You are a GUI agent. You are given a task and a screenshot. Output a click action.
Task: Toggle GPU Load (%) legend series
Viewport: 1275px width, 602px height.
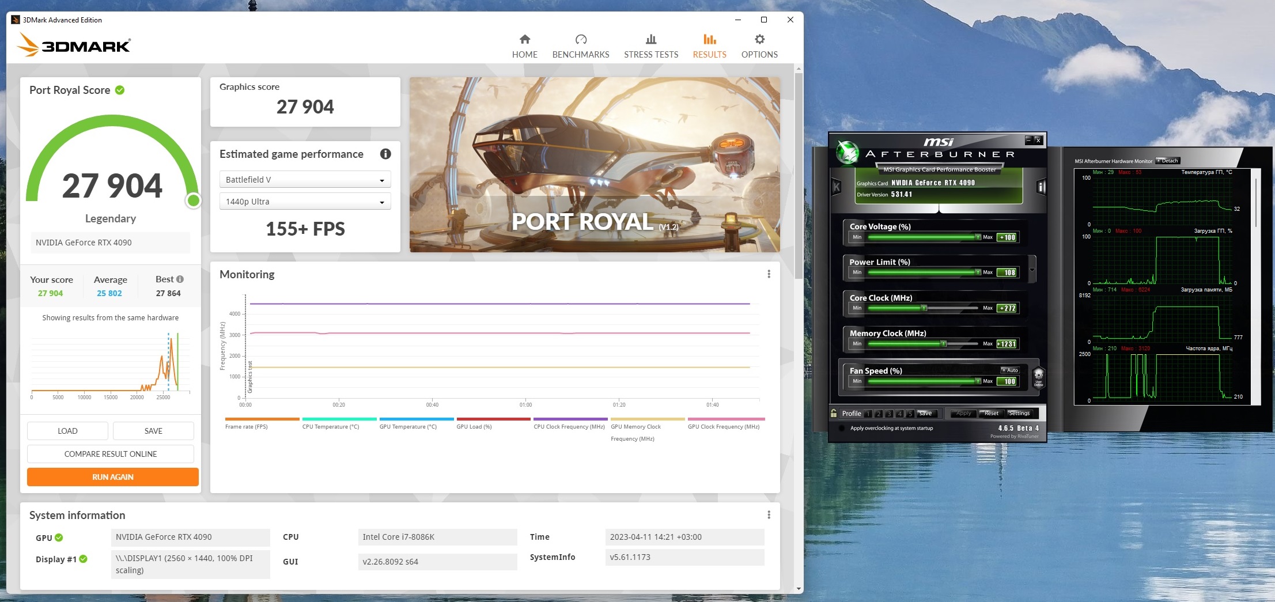pos(494,423)
